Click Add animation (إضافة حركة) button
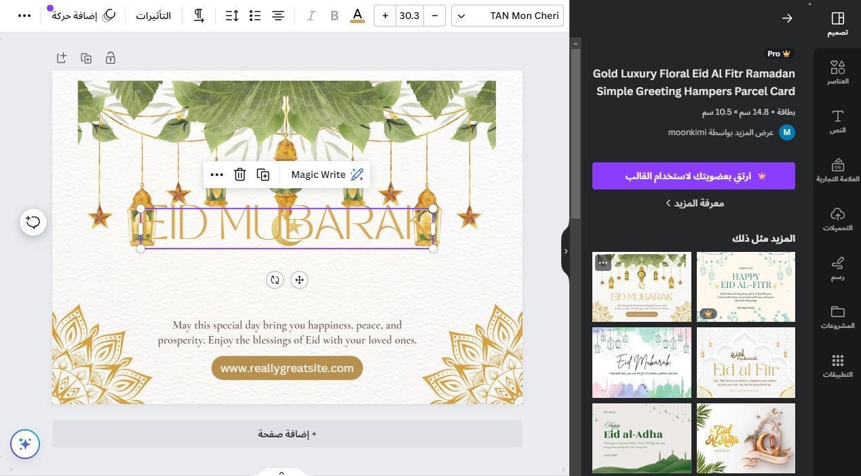 [84, 16]
